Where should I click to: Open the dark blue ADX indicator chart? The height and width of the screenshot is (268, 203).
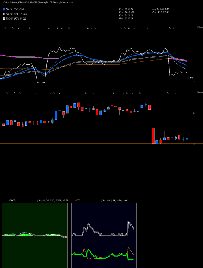tap(104, 236)
